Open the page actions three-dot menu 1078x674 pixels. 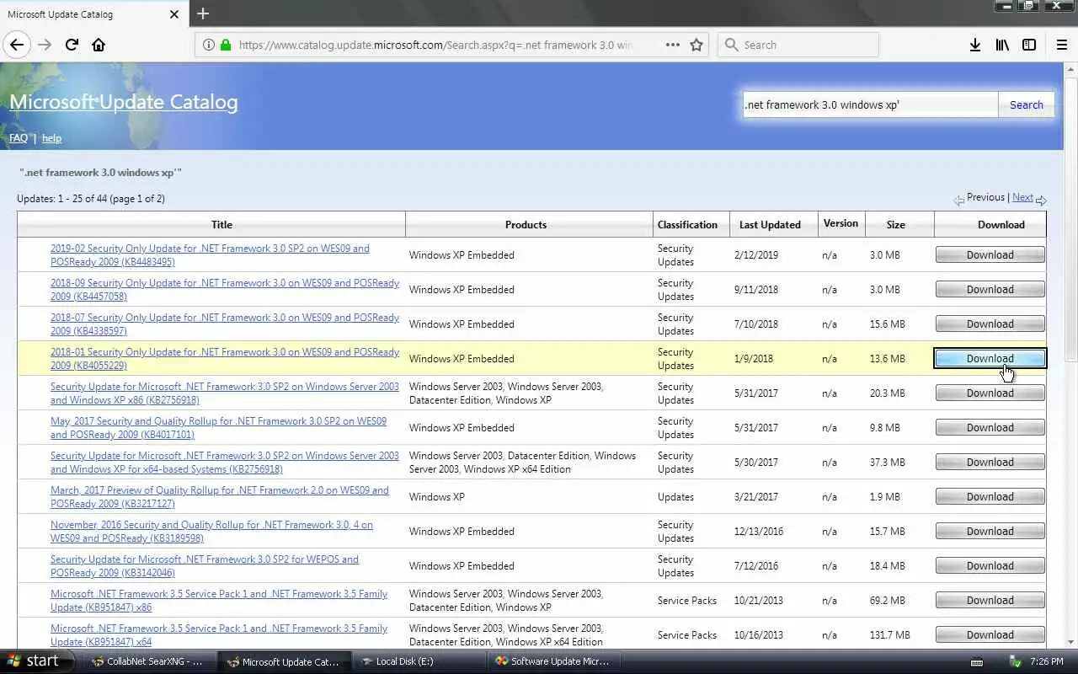[672, 45]
